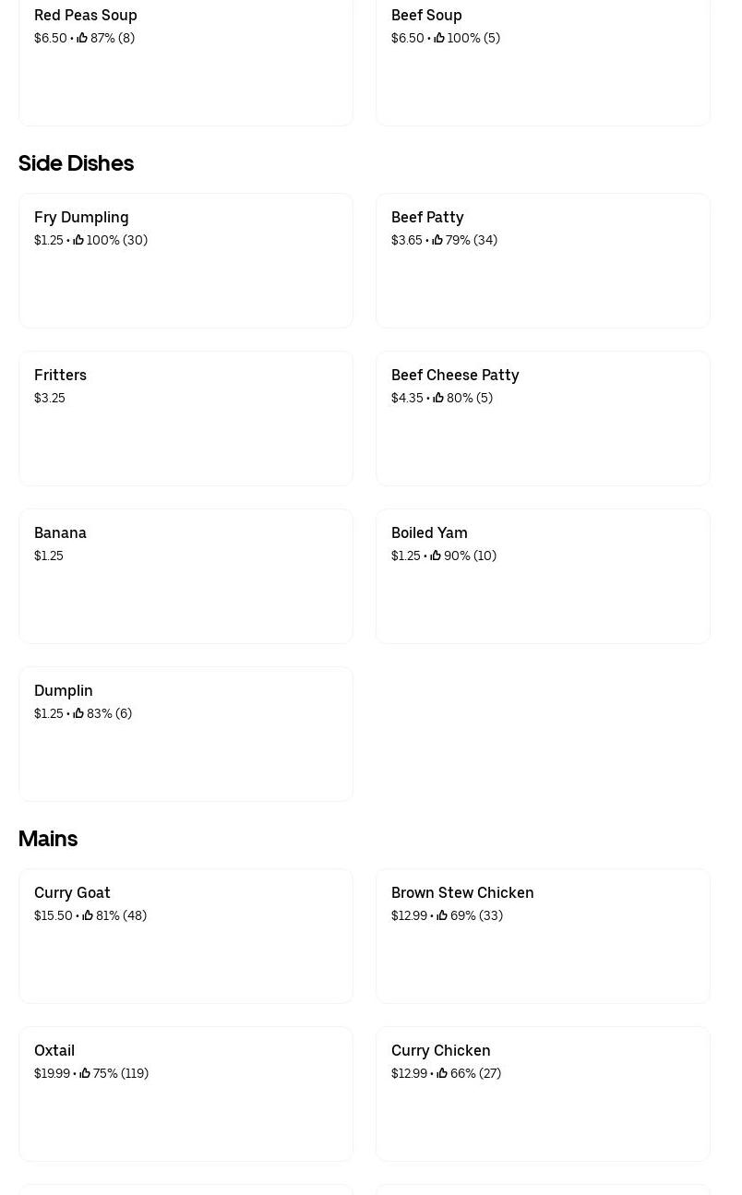Open the Boiled Yam item title
This screenshot has height=1195, width=742.
pyautogui.click(x=429, y=532)
